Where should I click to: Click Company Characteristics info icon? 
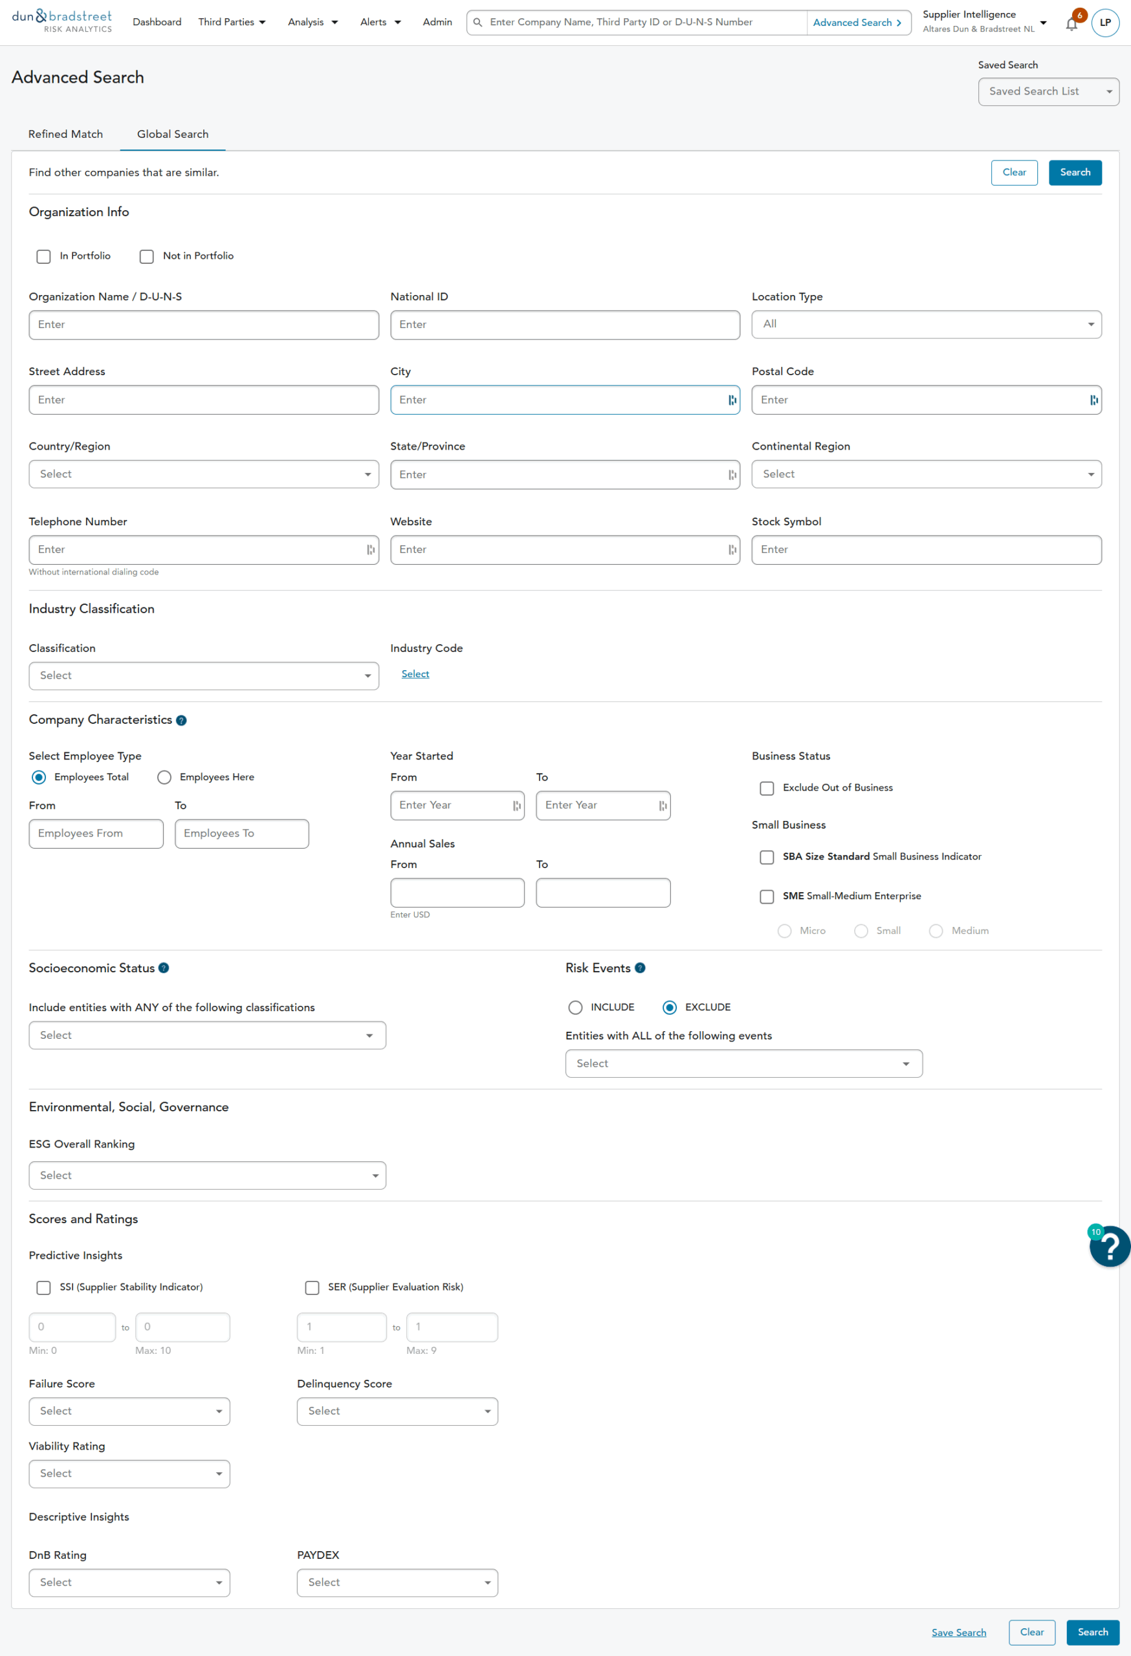(181, 721)
